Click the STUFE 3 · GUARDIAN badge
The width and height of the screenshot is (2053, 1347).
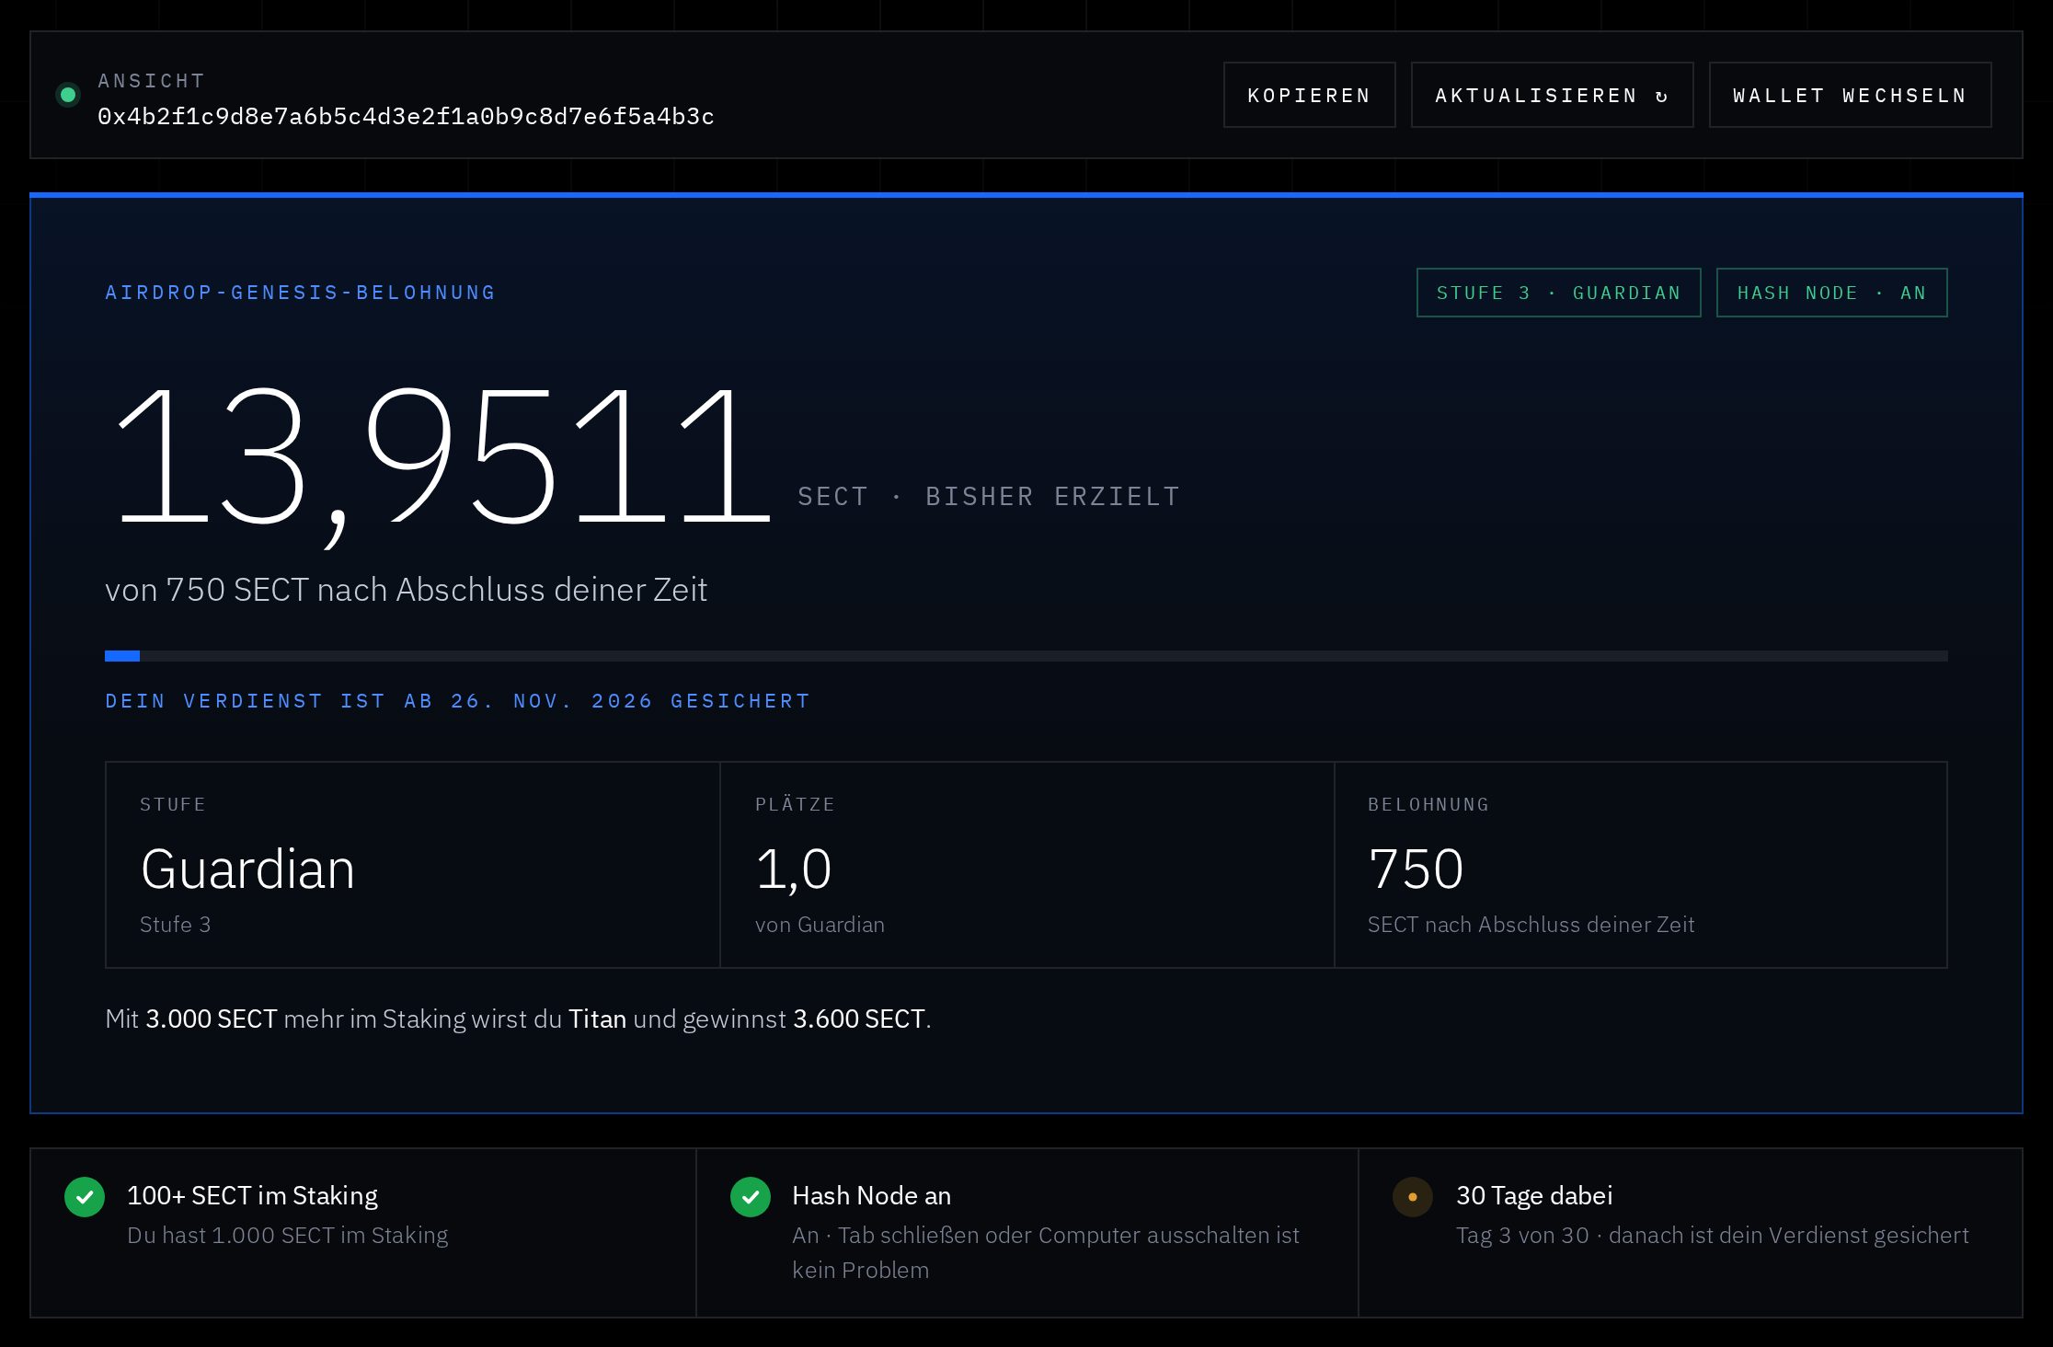1558,293
